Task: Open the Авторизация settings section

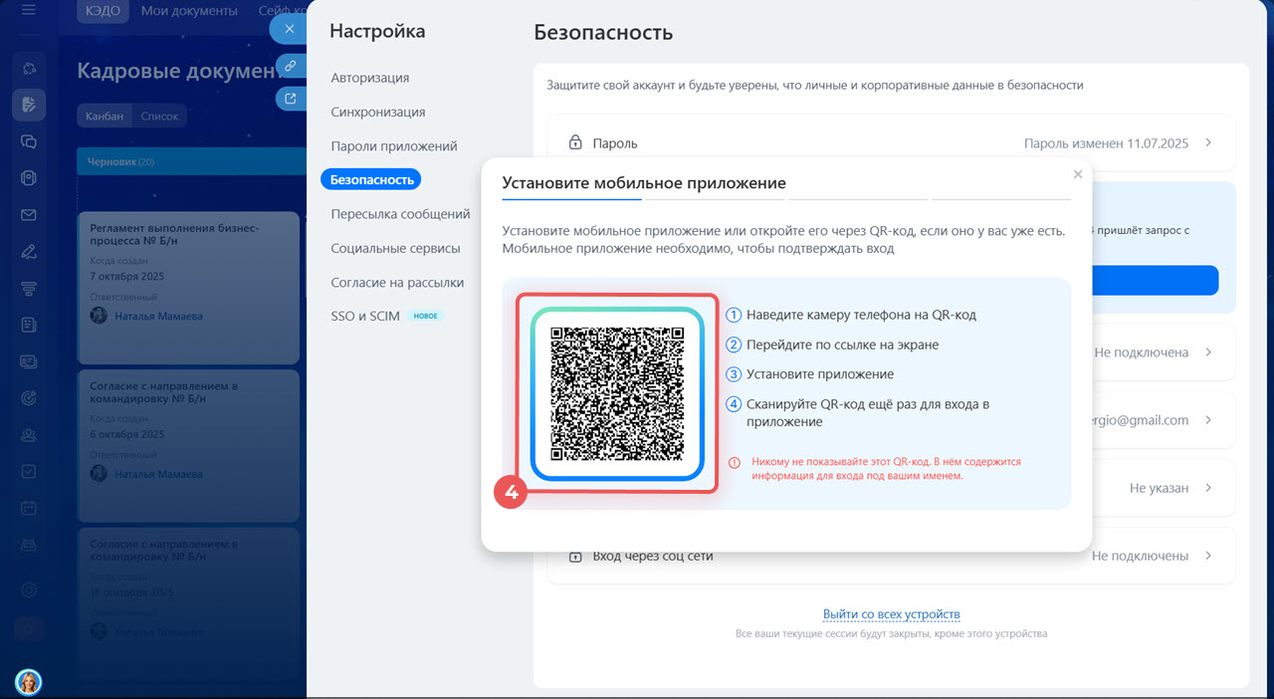Action: [369, 78]
